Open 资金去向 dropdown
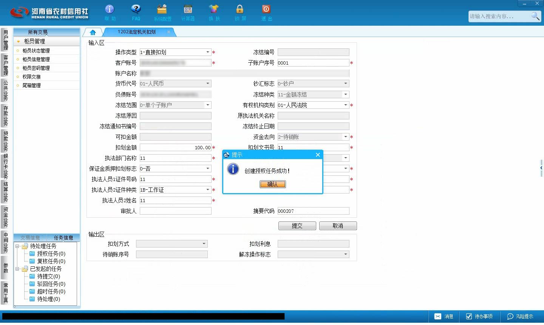 (346, 137)
